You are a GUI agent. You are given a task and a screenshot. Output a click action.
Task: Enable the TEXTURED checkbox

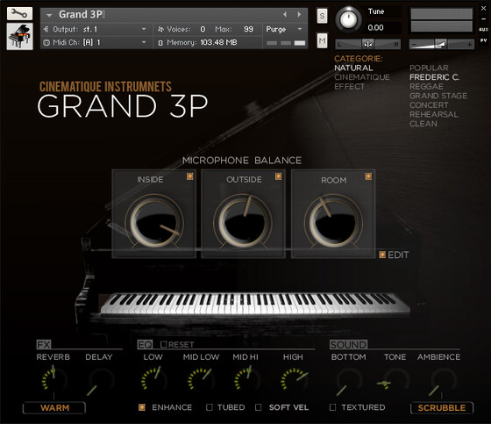[333, 407]
